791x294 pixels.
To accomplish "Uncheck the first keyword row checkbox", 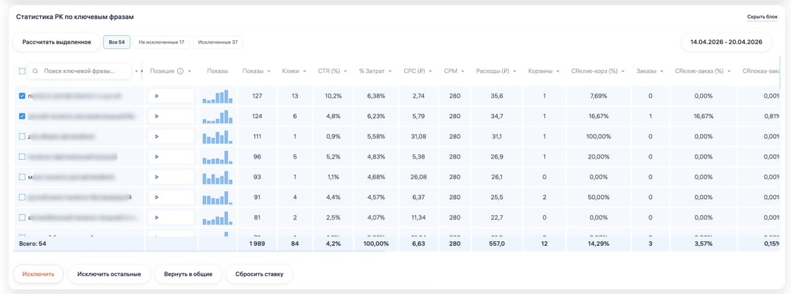I will click(x=22, y=96).
